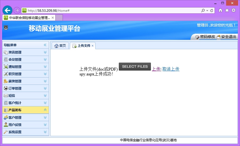This screenshot has height=146, width=240.
Task: Refresh the page using the reload icon
Action: 212,10
